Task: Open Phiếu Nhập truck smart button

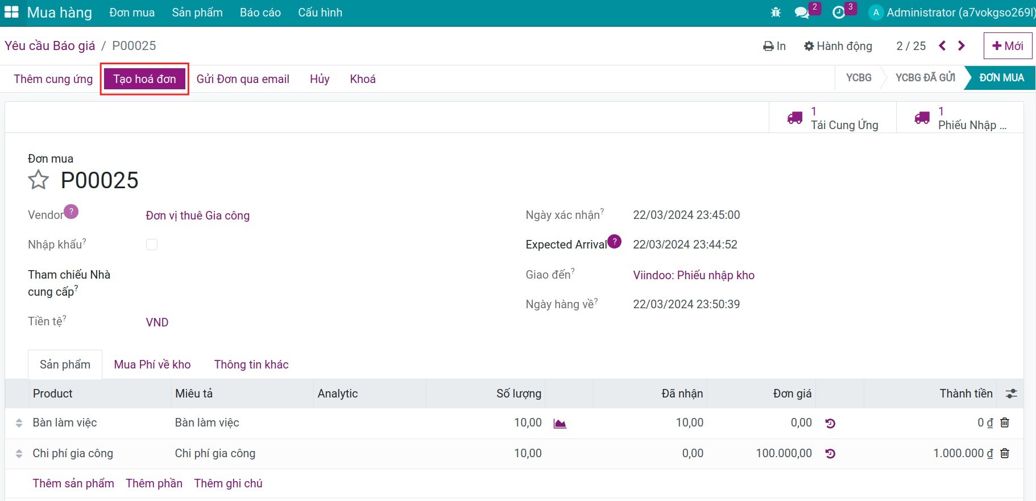Action: click(960, 118)
